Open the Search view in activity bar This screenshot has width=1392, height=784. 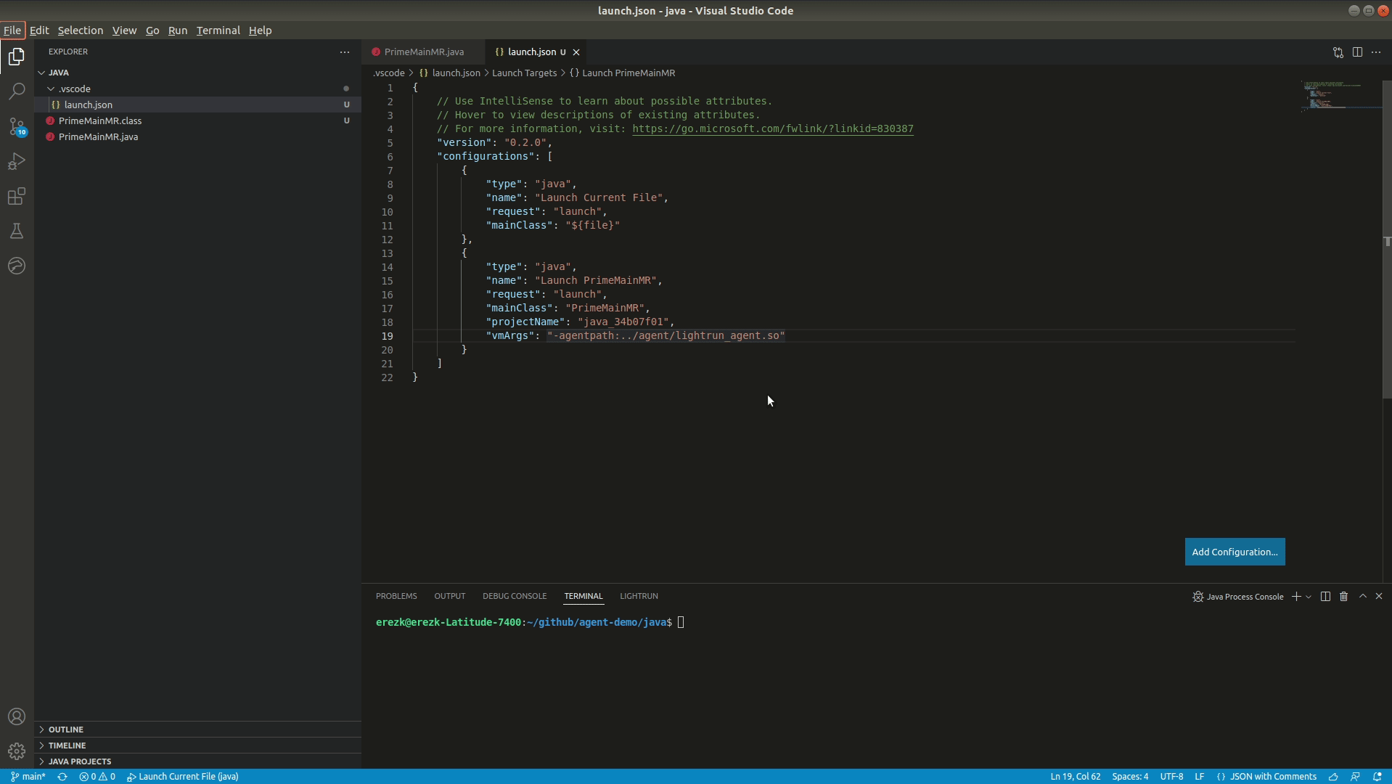click(x=17, y=91)
